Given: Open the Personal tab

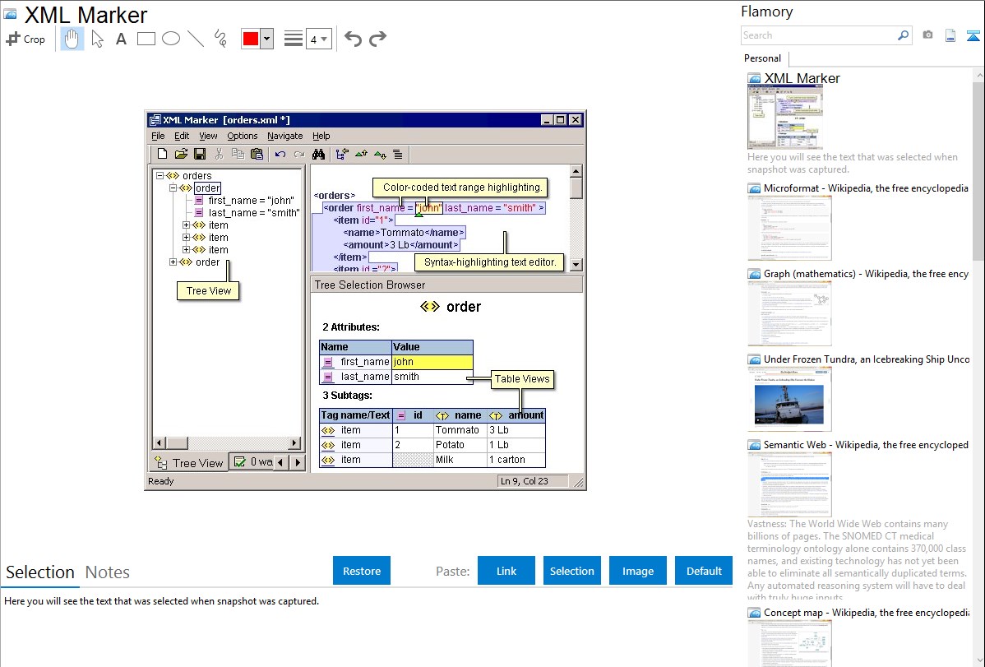Looking at the screenshot, I should 763,58.
